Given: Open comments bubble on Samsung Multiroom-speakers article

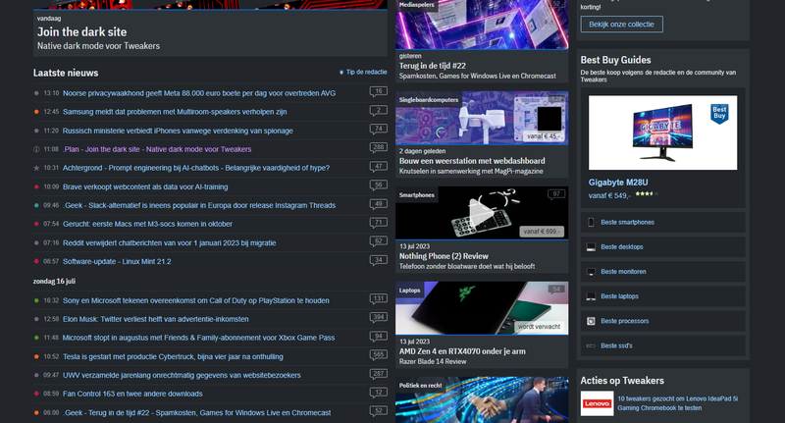Looking at the screenshot, I should point(379,111).
